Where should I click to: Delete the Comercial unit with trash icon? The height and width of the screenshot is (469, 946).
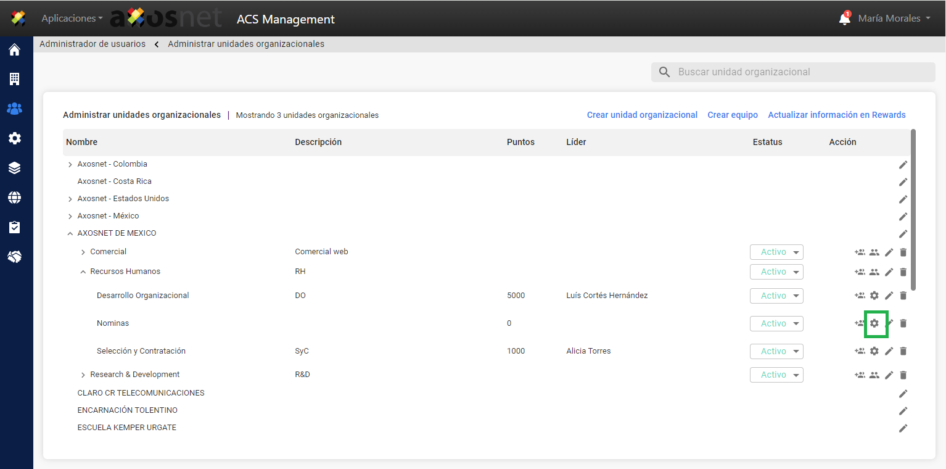point(903,252)
